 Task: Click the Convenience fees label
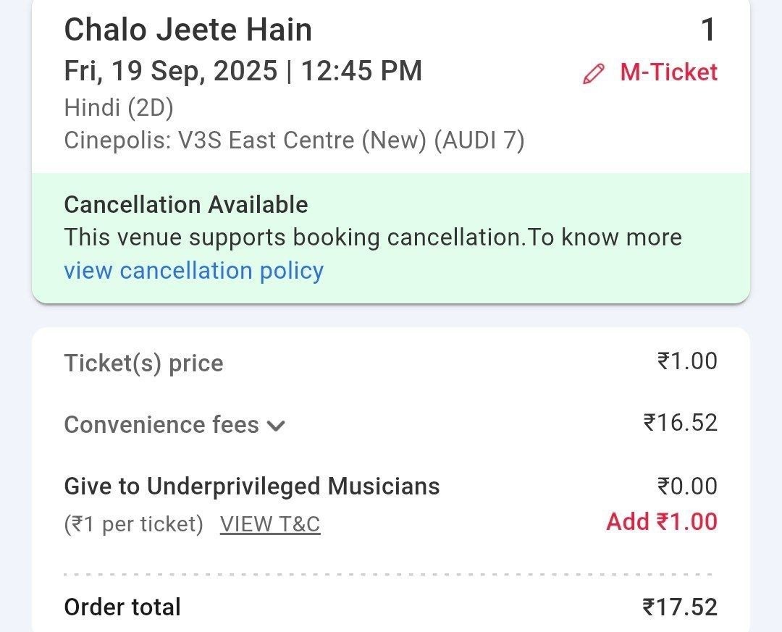(161, 424)
